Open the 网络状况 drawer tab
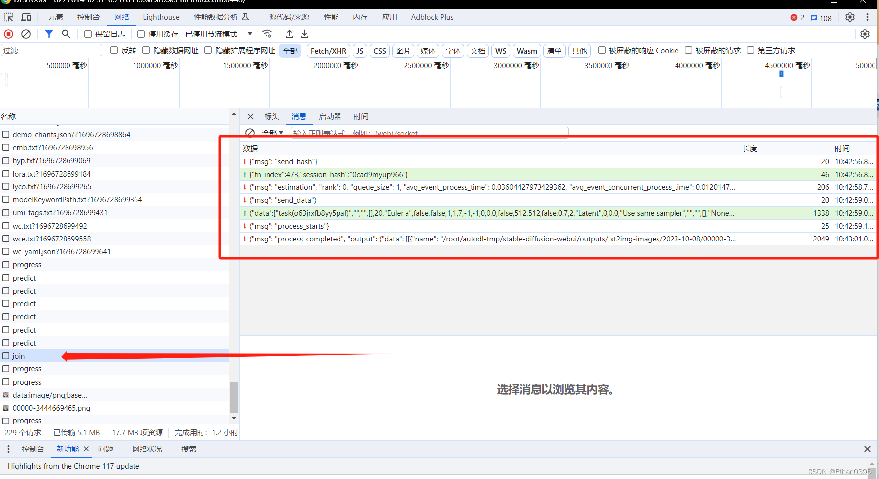The height and width of the screenshot is (479, 879). click(x=147, y=449)
